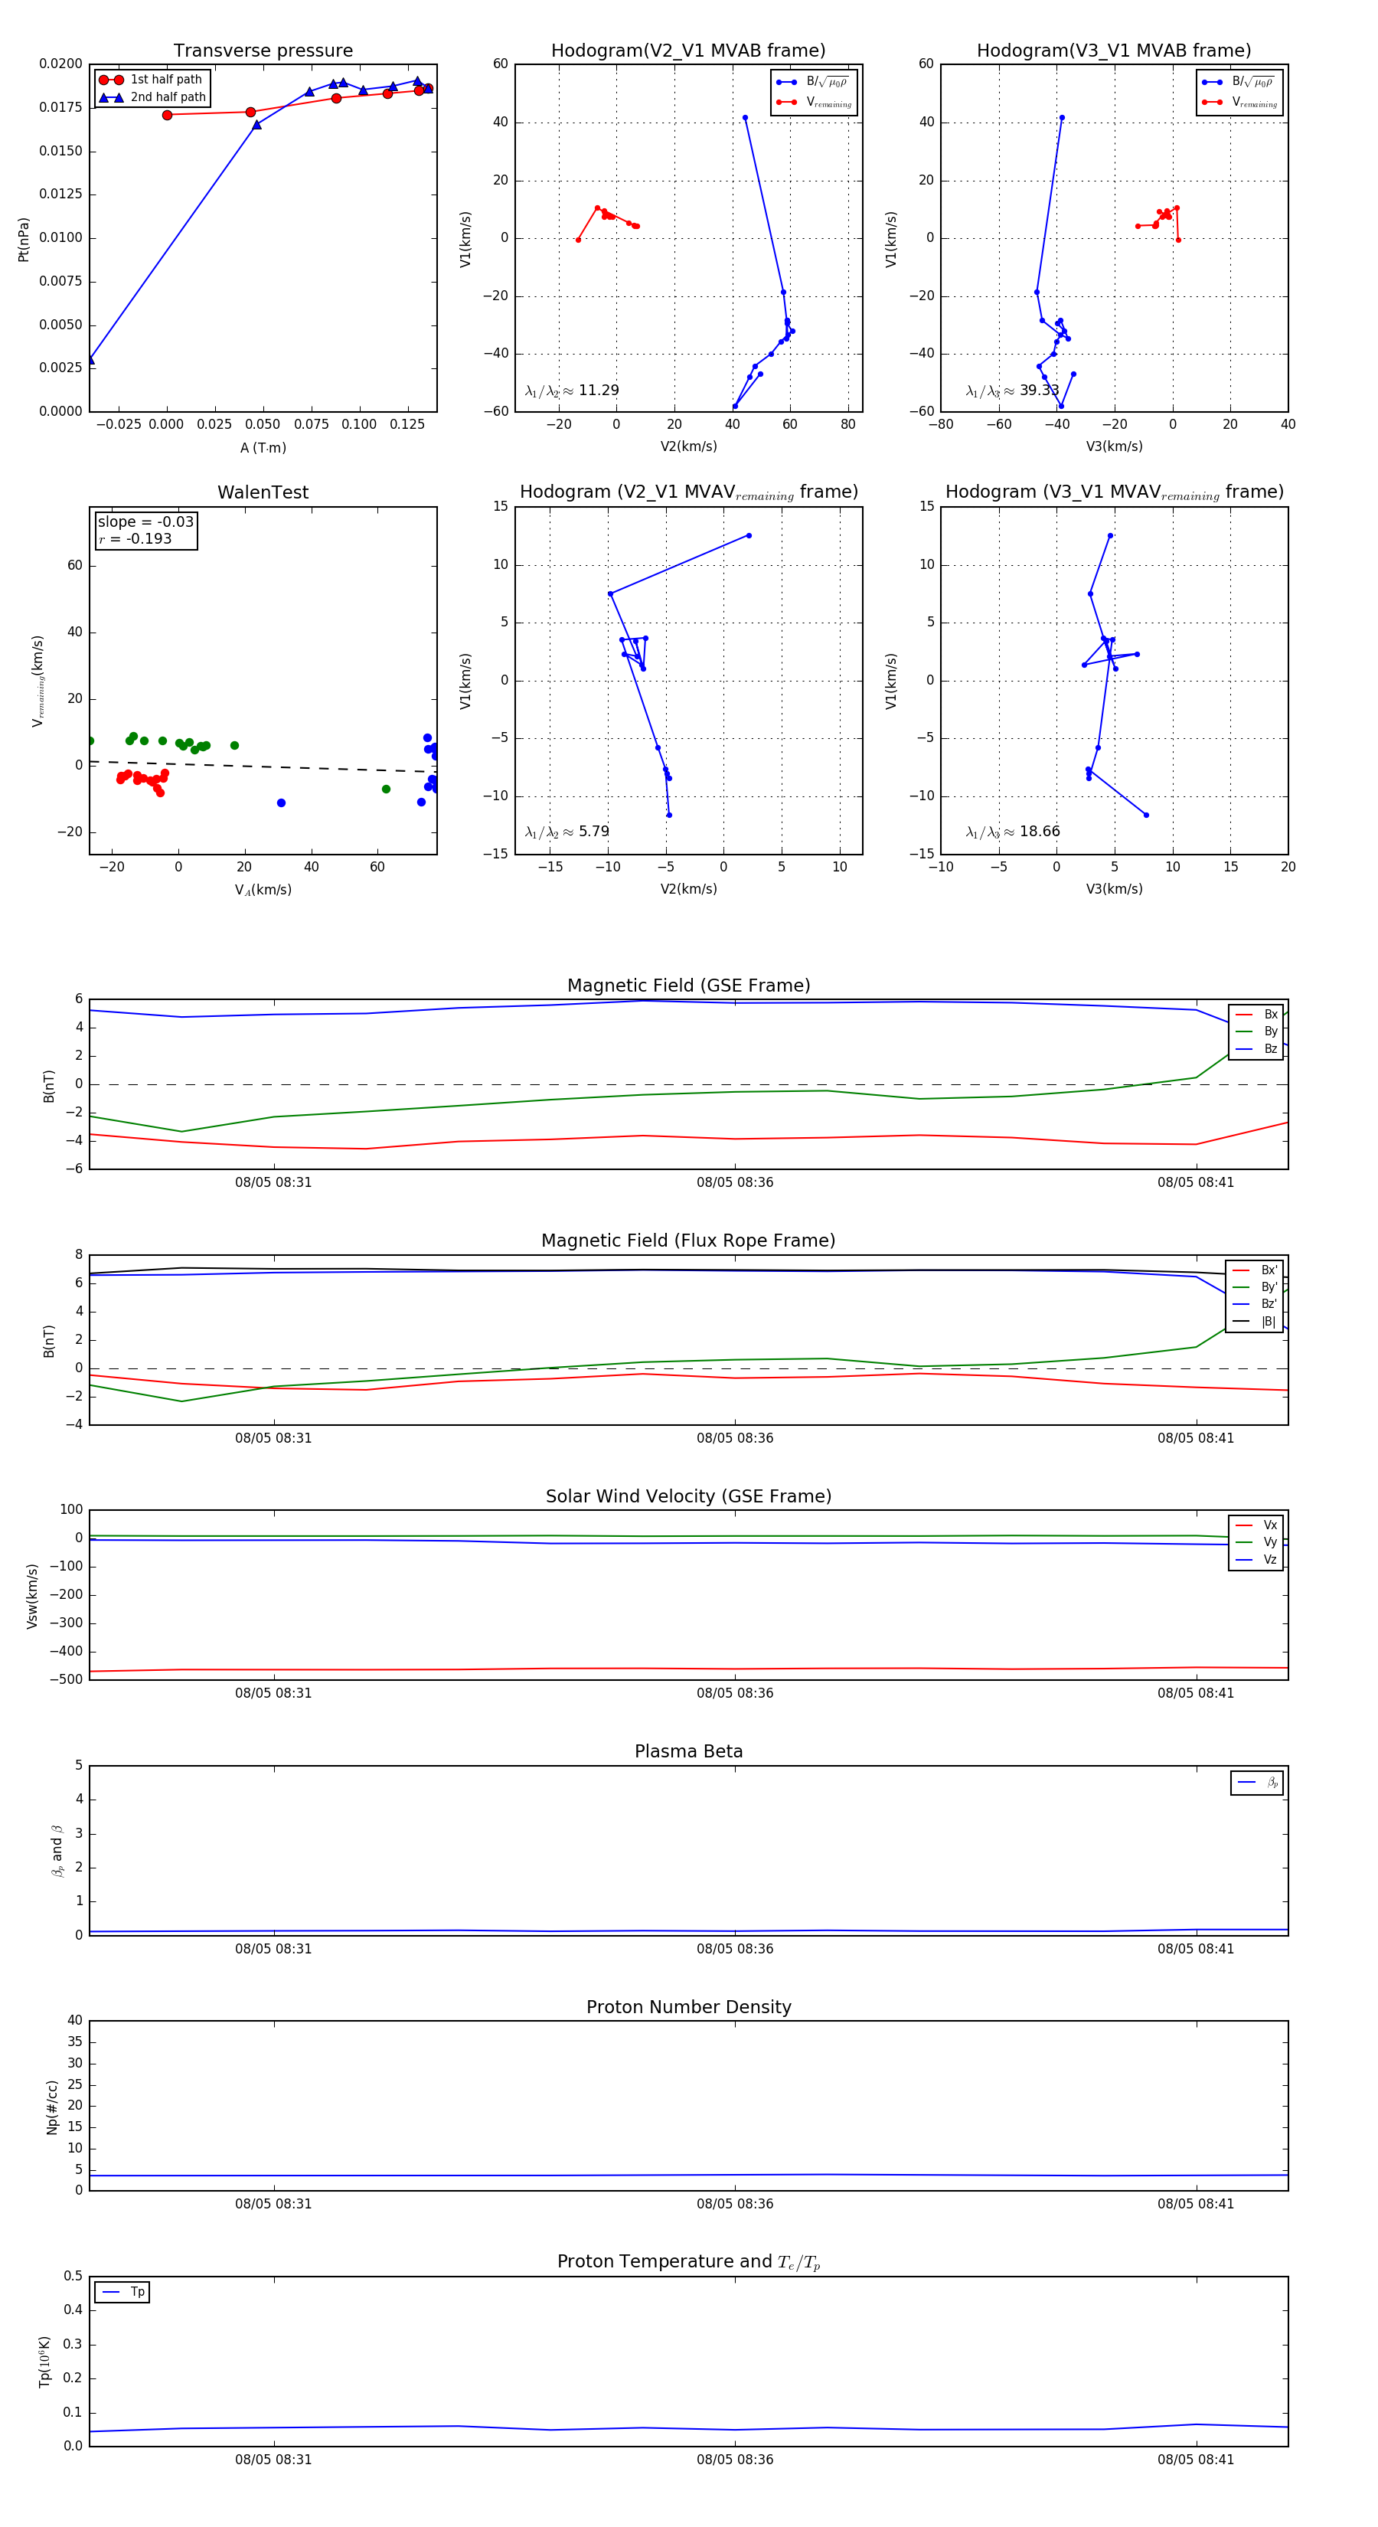Click the 'Hodogram(V2_V1 MVAB frame)' title
Image resolution: width=1378 pixels, height=2527 pixels.
tap(688, 51)
